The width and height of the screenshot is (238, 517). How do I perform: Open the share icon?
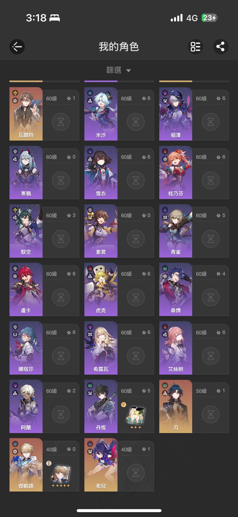pos(221,47)
